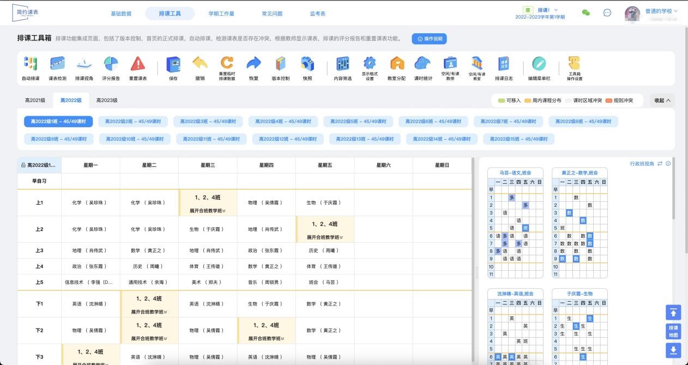
Task: Click the 恢复 redo arrow
Action: [254, 64]
